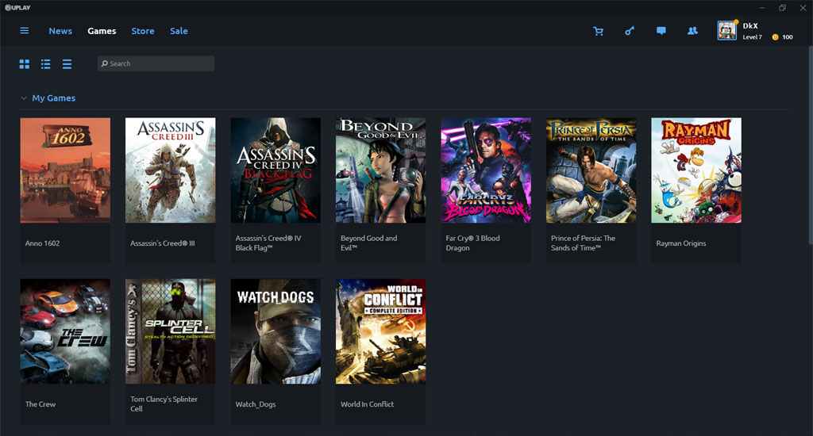This screenshot has height=436, width=813.
Task: Click the DkX profile avatar
Action: 726,31
